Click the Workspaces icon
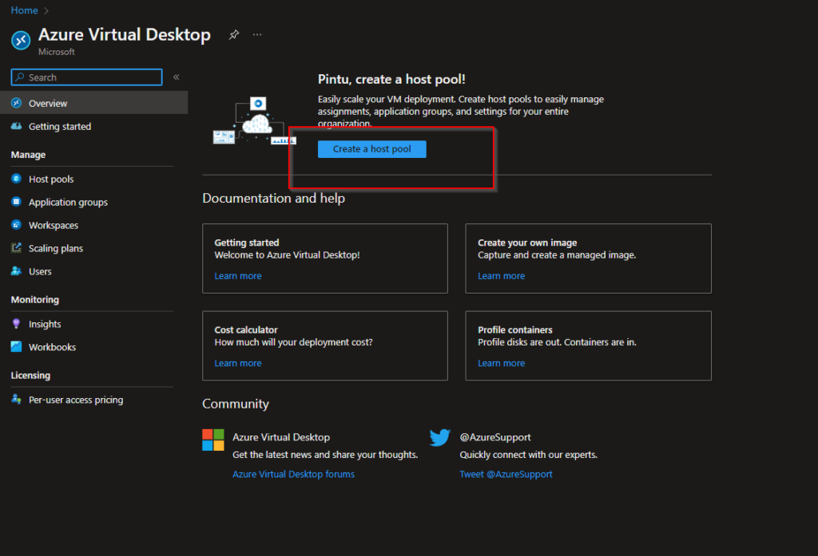The image size is (818, 556). pos(16,225)
